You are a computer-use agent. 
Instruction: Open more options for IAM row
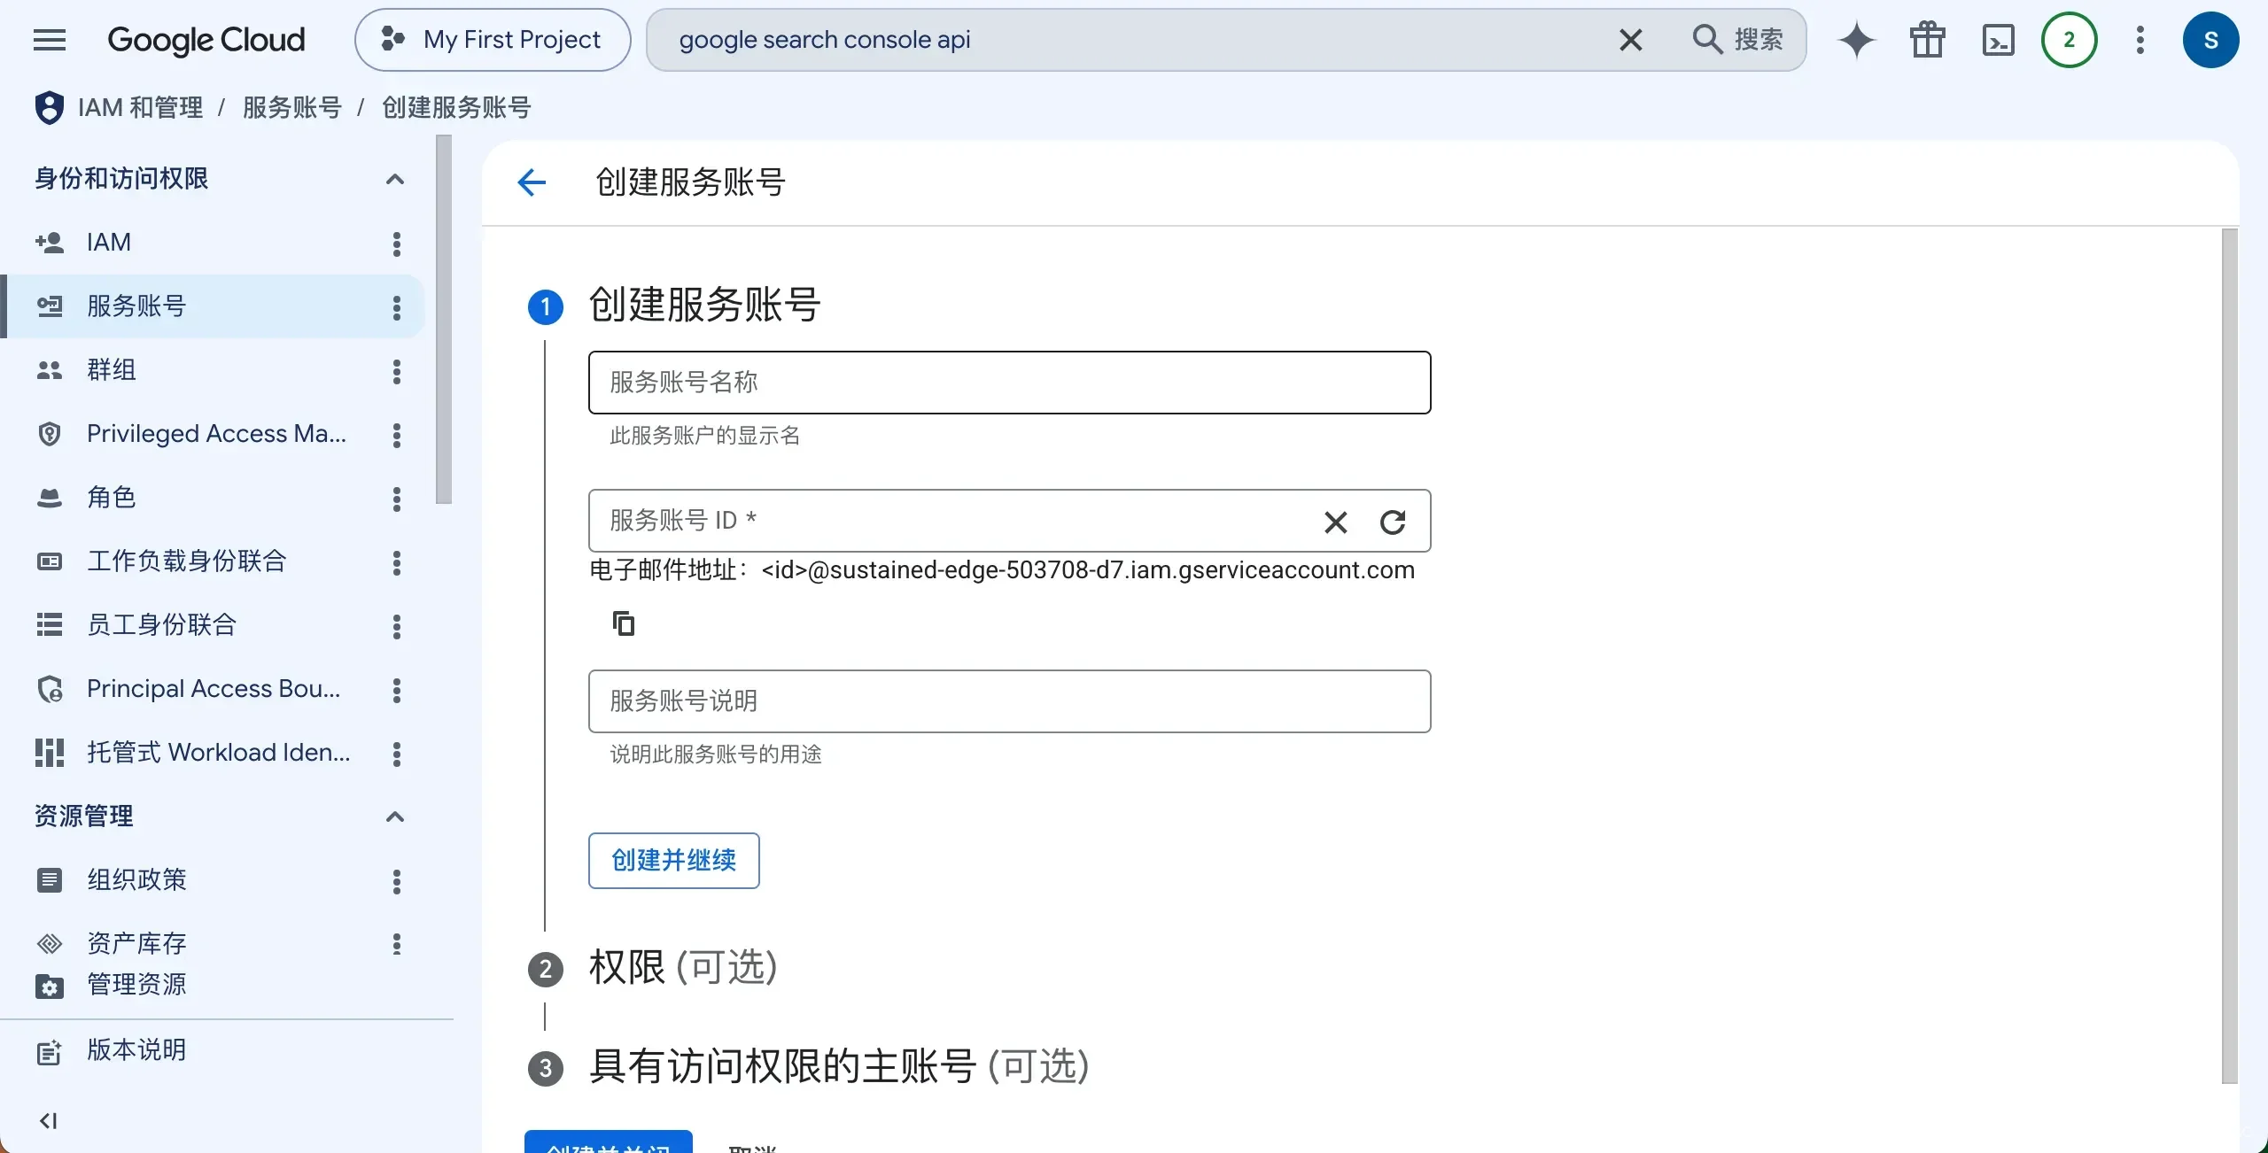tap(397, 244)
